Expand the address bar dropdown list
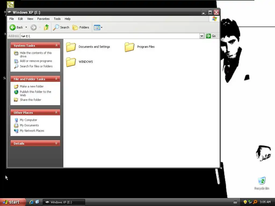The height and width of the screenshot is (206, 275). click(x=202, y=36)
